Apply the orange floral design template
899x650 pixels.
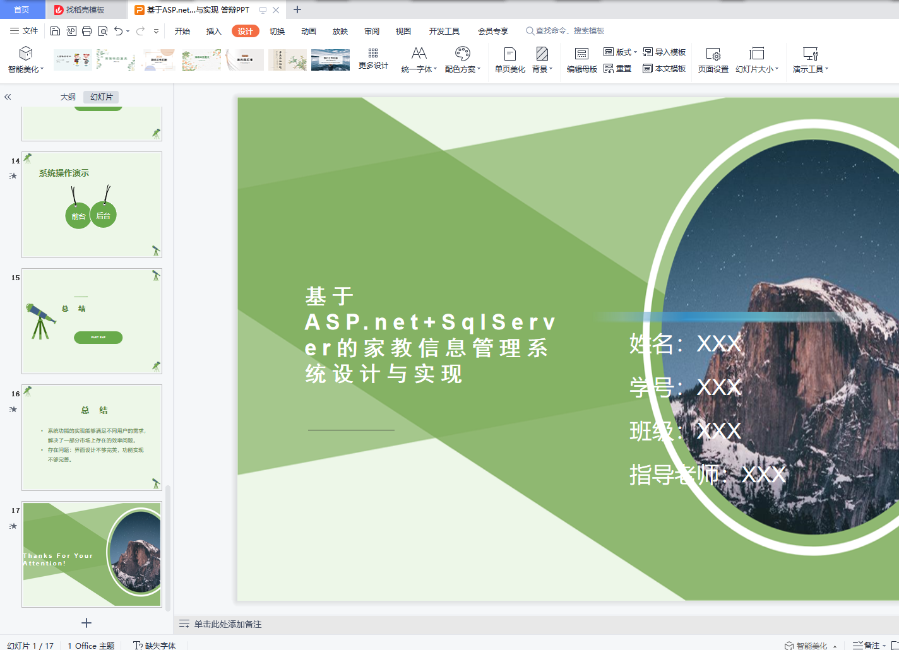tap(201, 60)
